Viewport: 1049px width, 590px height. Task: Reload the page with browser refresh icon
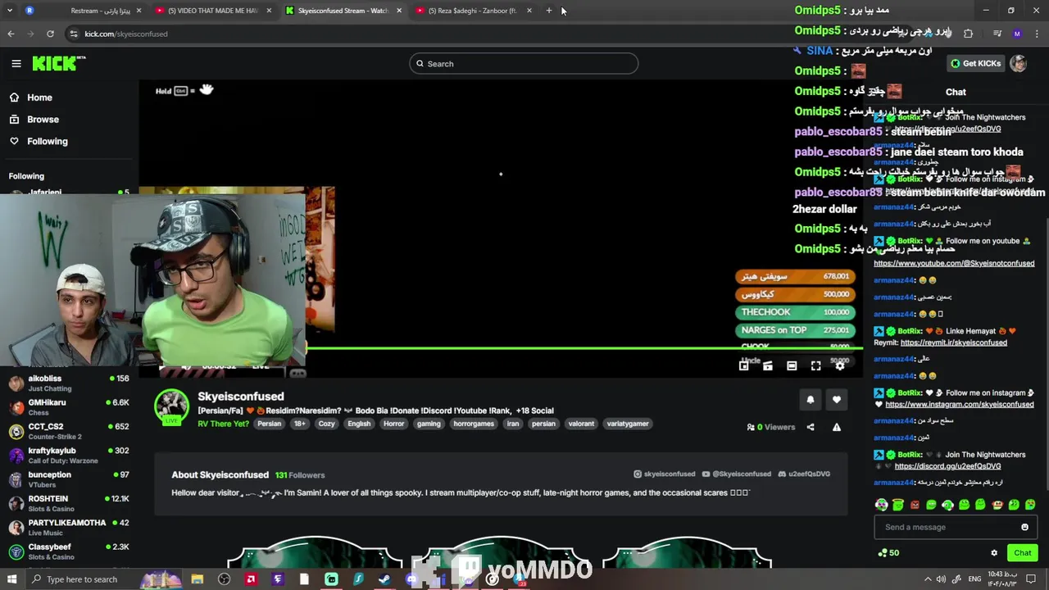pyautogui.click(x=50, y=34)
